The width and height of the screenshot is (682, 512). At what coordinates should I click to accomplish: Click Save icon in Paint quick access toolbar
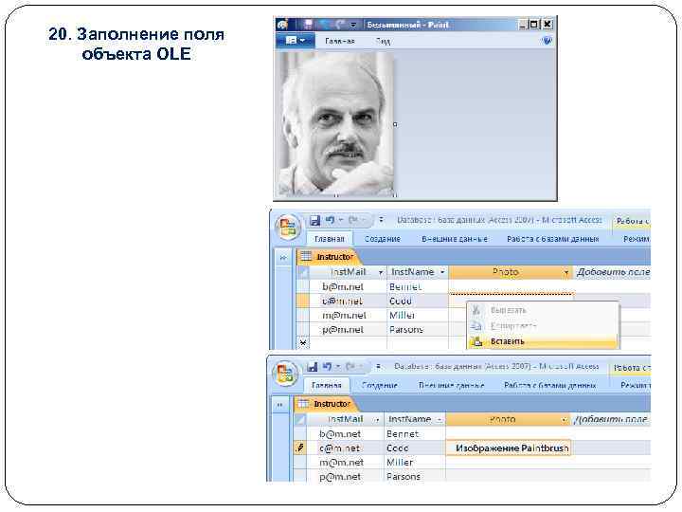pos(308,25)
